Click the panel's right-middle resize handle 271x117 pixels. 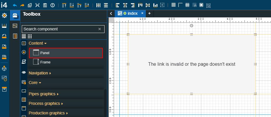[255, 64]
